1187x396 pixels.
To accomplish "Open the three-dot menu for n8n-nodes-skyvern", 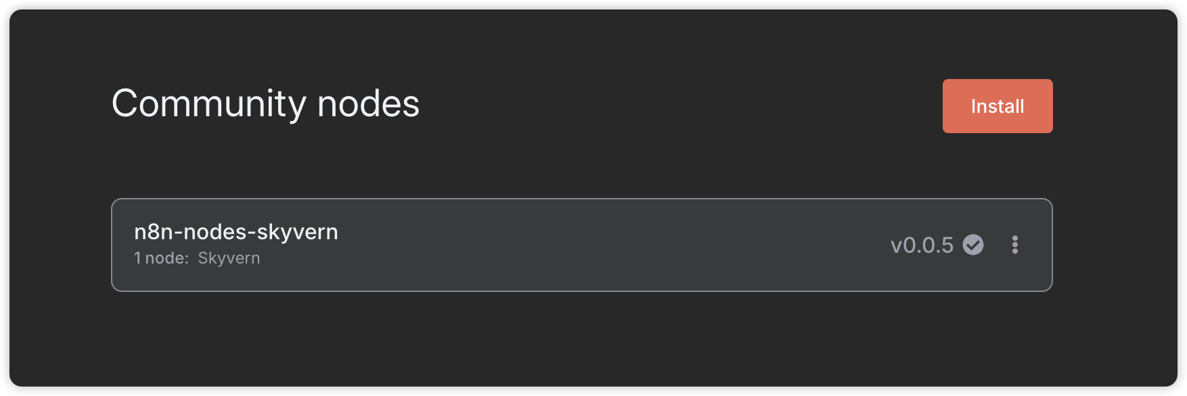I will tap(1014, 245).
